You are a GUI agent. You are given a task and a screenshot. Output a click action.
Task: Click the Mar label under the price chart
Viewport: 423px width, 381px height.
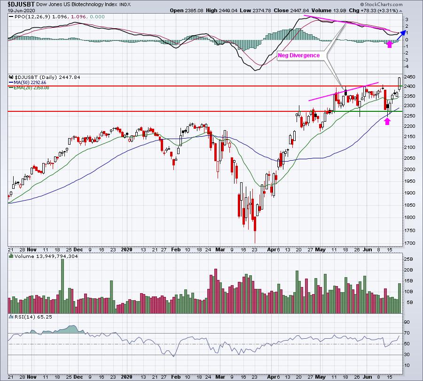(x=220, y=249)
